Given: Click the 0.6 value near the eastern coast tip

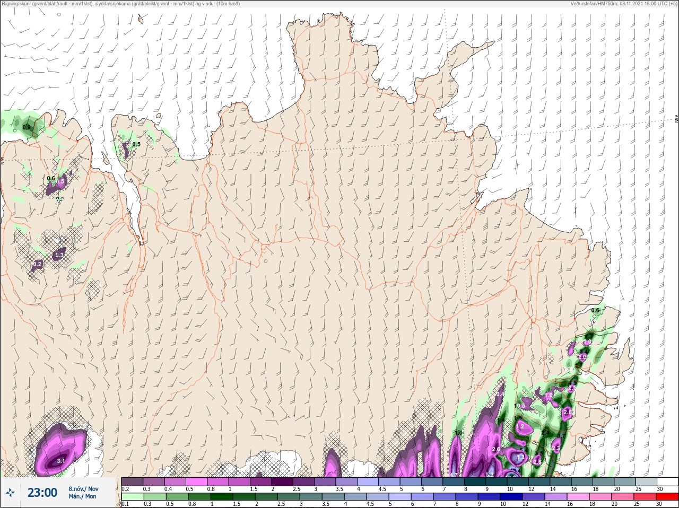Looking at the screenshot, I should point(595,310).
